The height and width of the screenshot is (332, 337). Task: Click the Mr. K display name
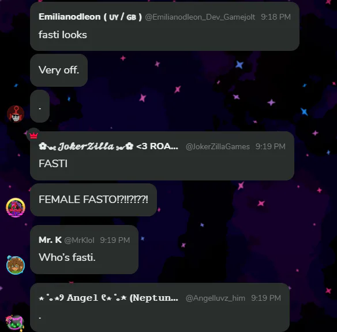point(50,240)
